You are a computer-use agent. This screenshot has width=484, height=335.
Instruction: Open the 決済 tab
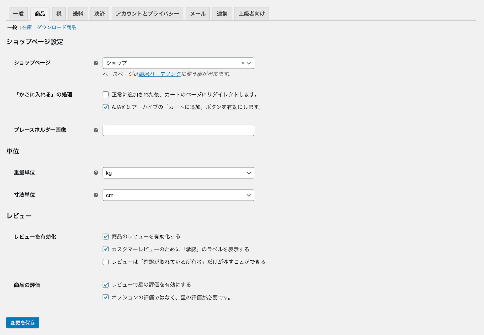click(100, 14)
